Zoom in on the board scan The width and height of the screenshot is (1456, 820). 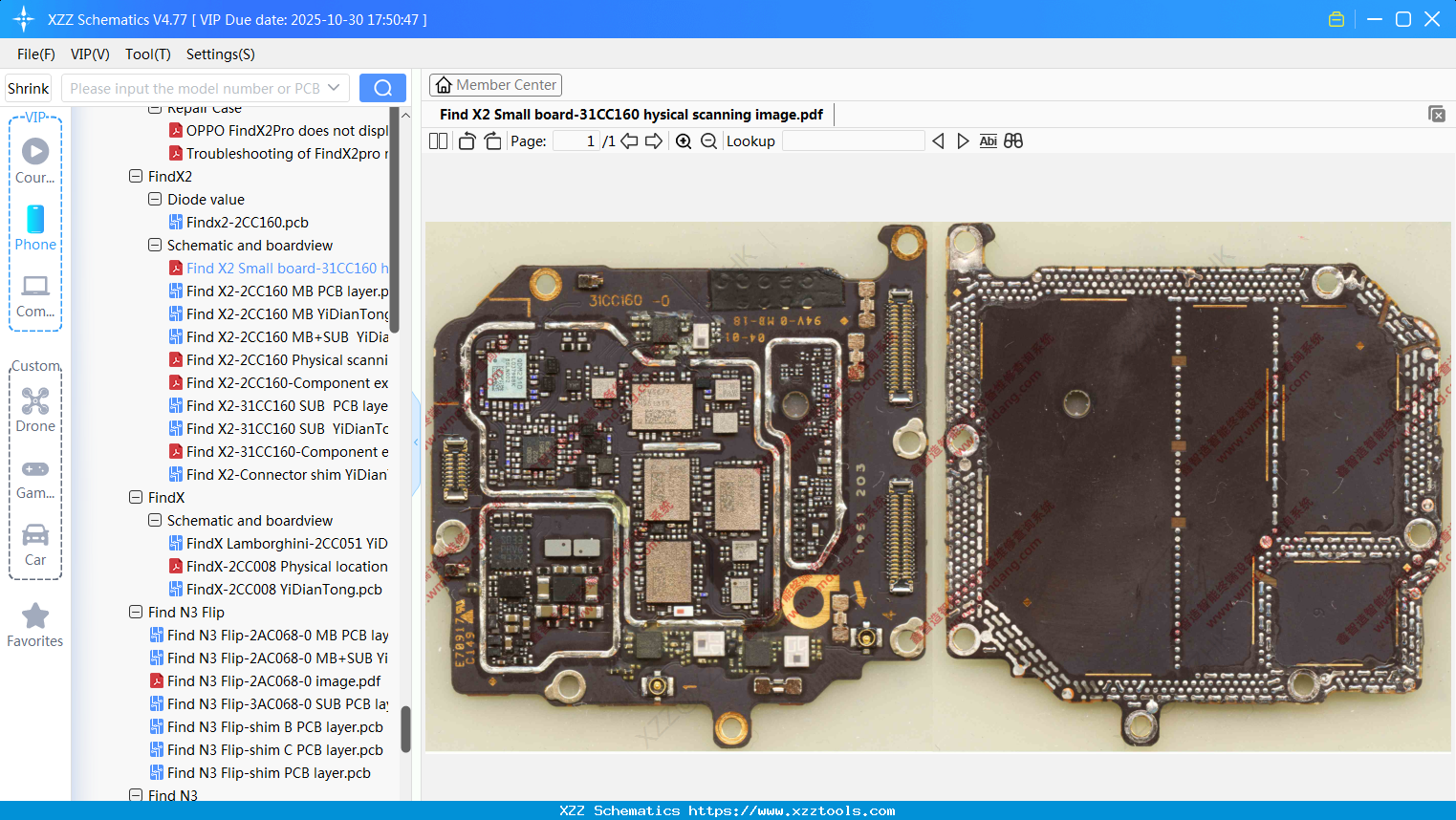pyautogui.click(x=685, y=140)
